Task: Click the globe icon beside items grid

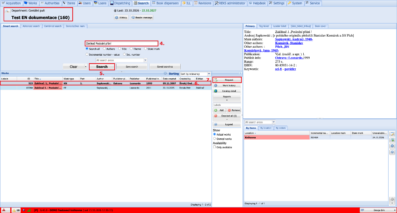Action: (392, 152)
